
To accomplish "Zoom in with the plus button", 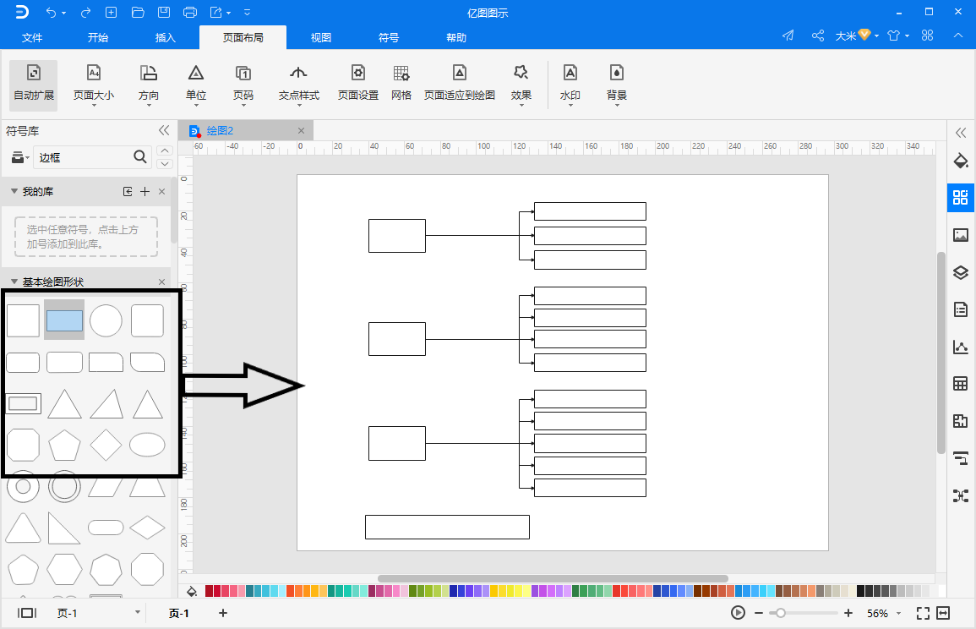I will tap(848, 613).
